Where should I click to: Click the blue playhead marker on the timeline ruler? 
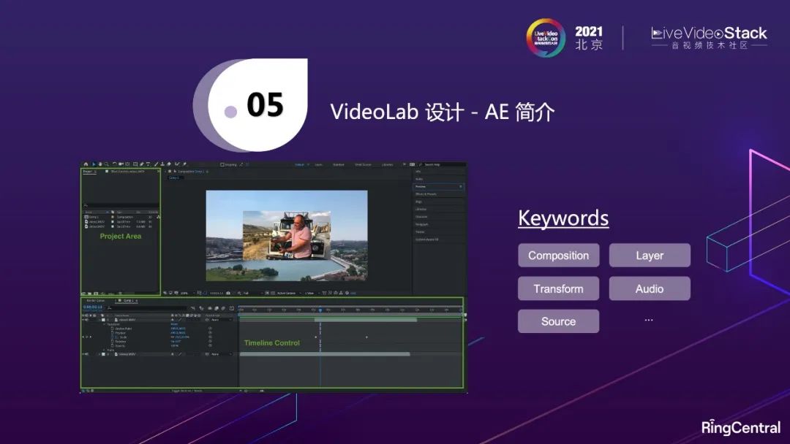(x=320, y=310)
